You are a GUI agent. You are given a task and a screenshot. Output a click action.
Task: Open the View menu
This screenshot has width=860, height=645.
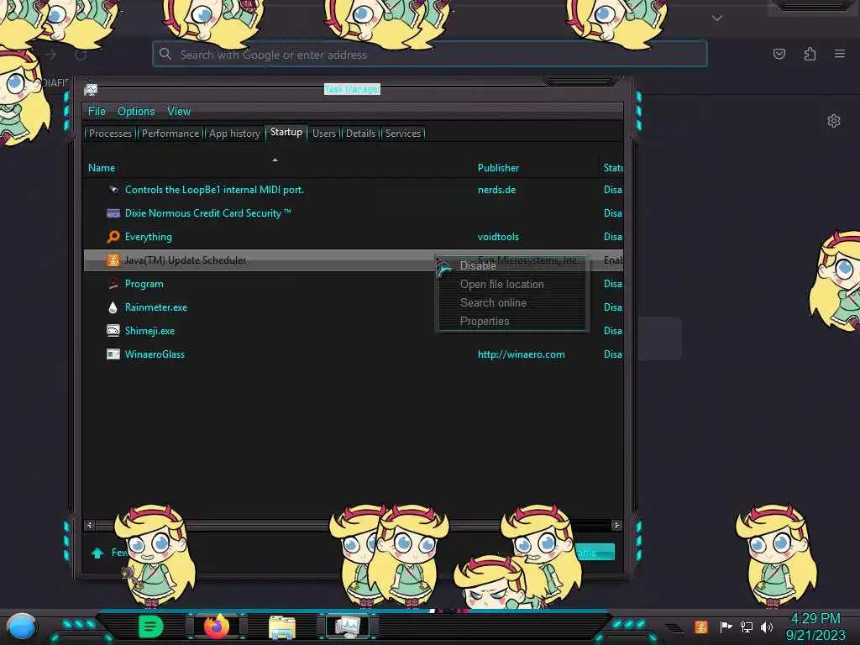click(x=179, y=112)
